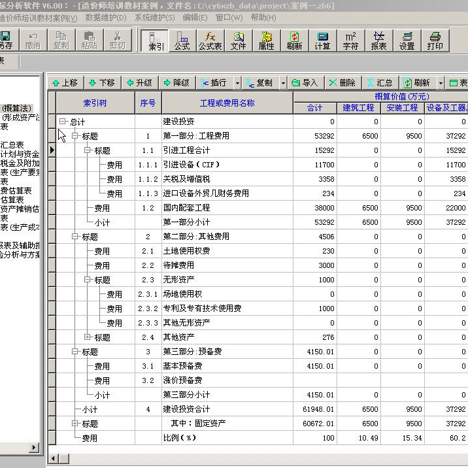Image resolution: width=468 pixels, height=468 pixels.
Task: Click left arrow of bottom horizontal scrollbar
Action: pyautogui.click(x=55, y=459)
